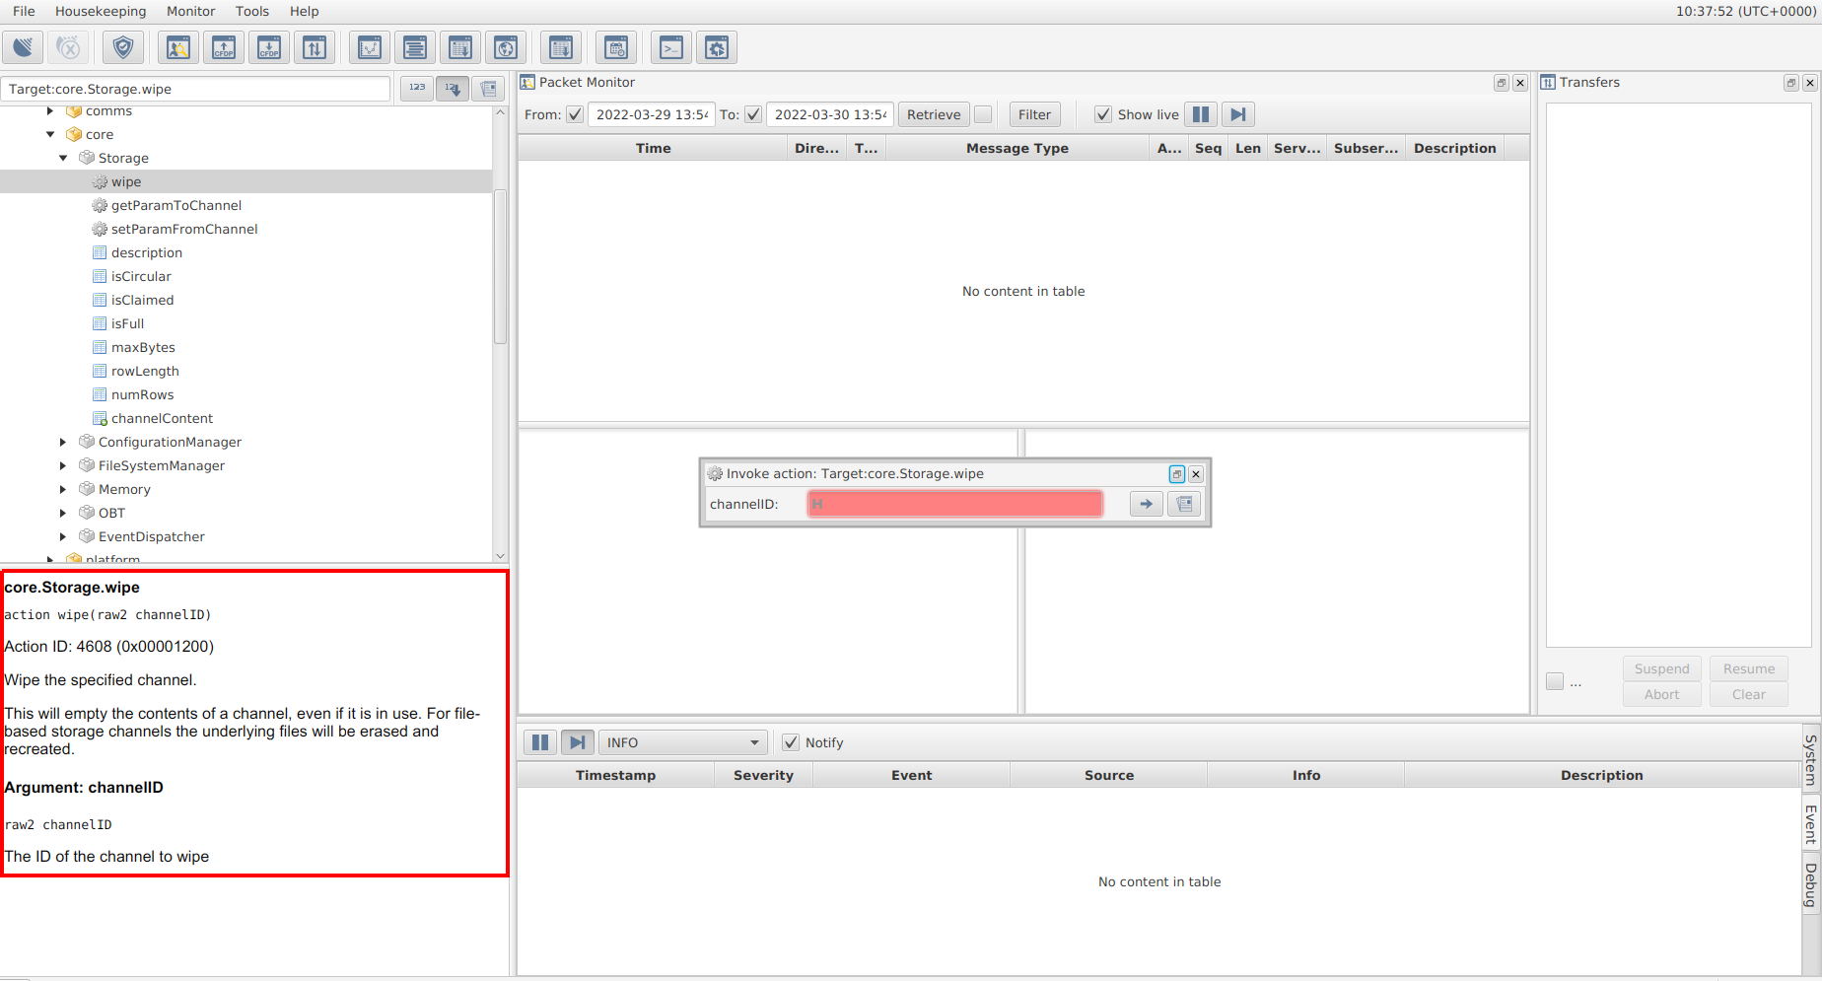Viewport: 1822px width, 981px height.
Task: Uncheck the Notify checkbox
Action: tap(791, 742)
